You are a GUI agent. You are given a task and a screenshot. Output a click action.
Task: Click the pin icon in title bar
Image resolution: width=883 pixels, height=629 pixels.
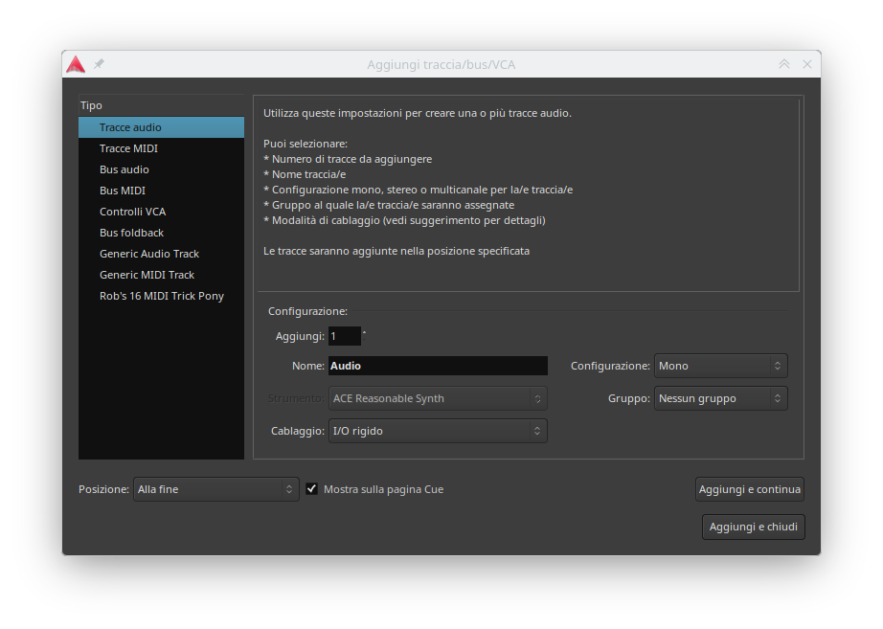99,64
